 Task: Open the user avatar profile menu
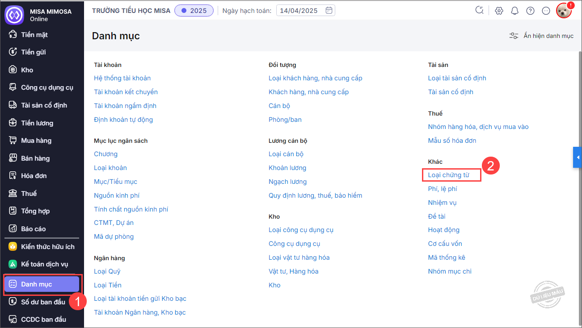[564, 11]
